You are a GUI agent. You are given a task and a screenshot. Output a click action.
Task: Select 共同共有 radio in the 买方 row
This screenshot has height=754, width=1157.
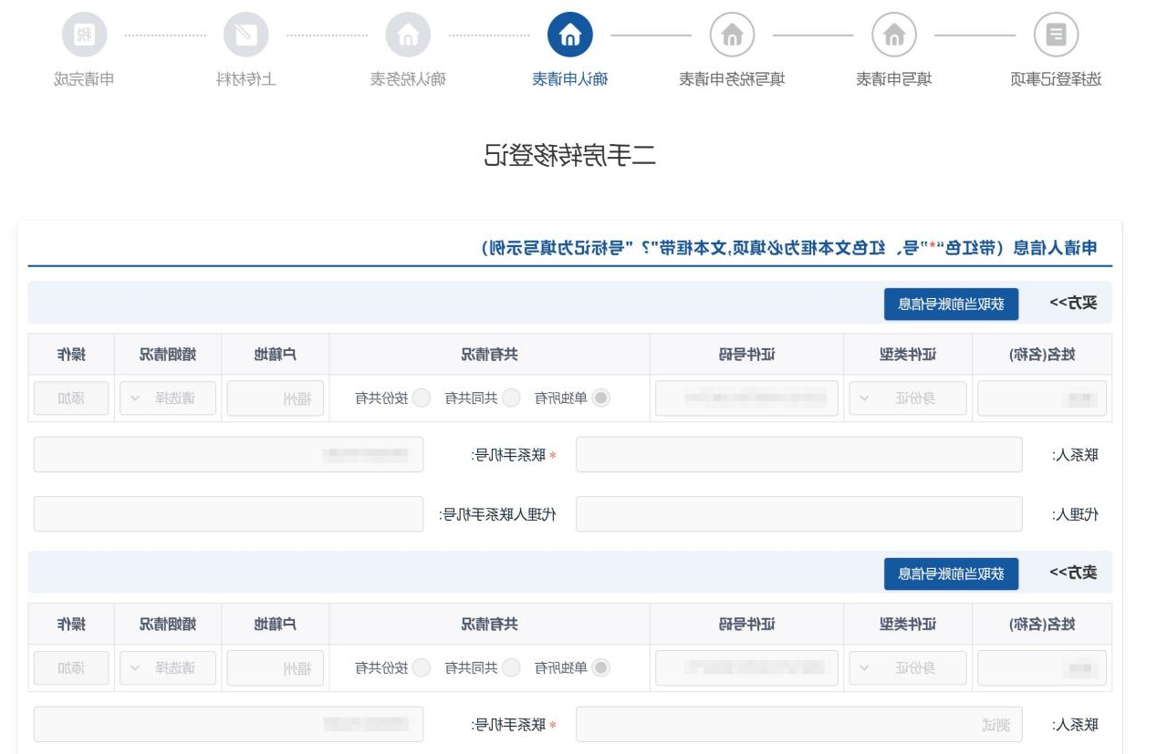click(512, 398)
